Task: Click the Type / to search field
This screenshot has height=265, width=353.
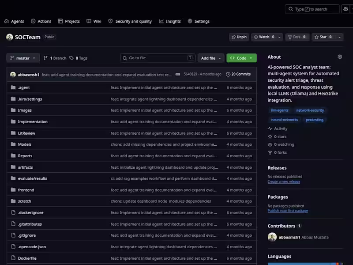Action: coord(312,9)
